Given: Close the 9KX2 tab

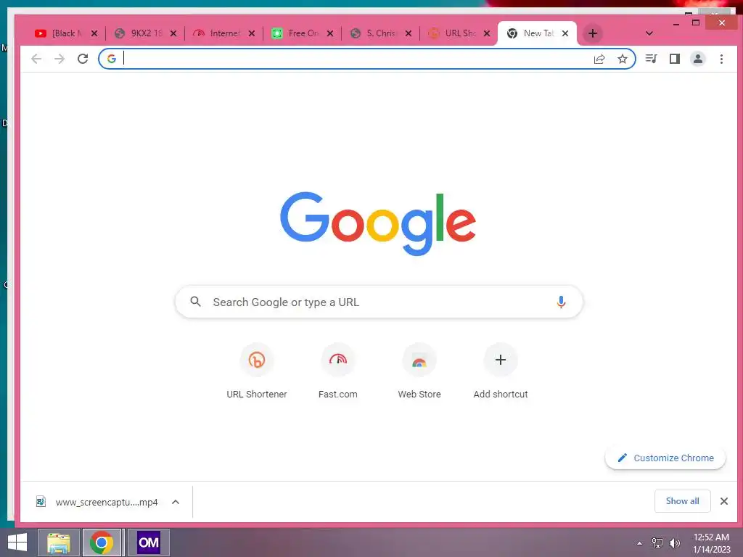Looking at the screenshot, I should pyautogui.click(x=173, y=33).
